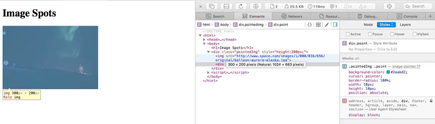Detach inspector into separate window

pyautogui.click(x=212, y=6)
